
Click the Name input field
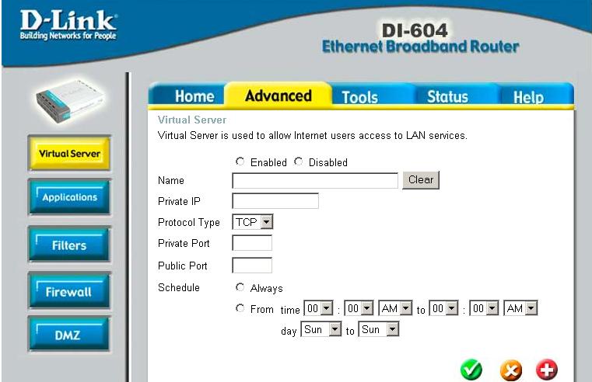click(315, 180)
